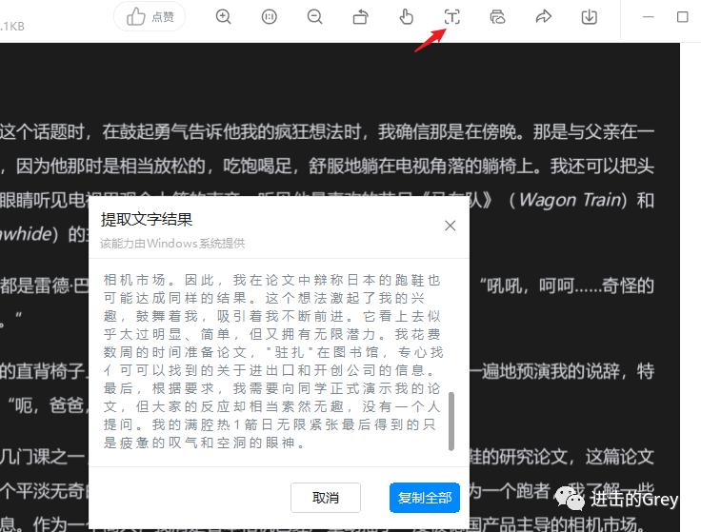This screenshot has height=532, width=701.
Task: Open the extract text OCR tool
Action: pyautogui.click(x=452, y=17)
